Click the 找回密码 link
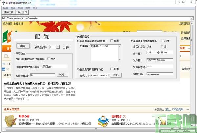197x133 pixels. click(186, 33)
